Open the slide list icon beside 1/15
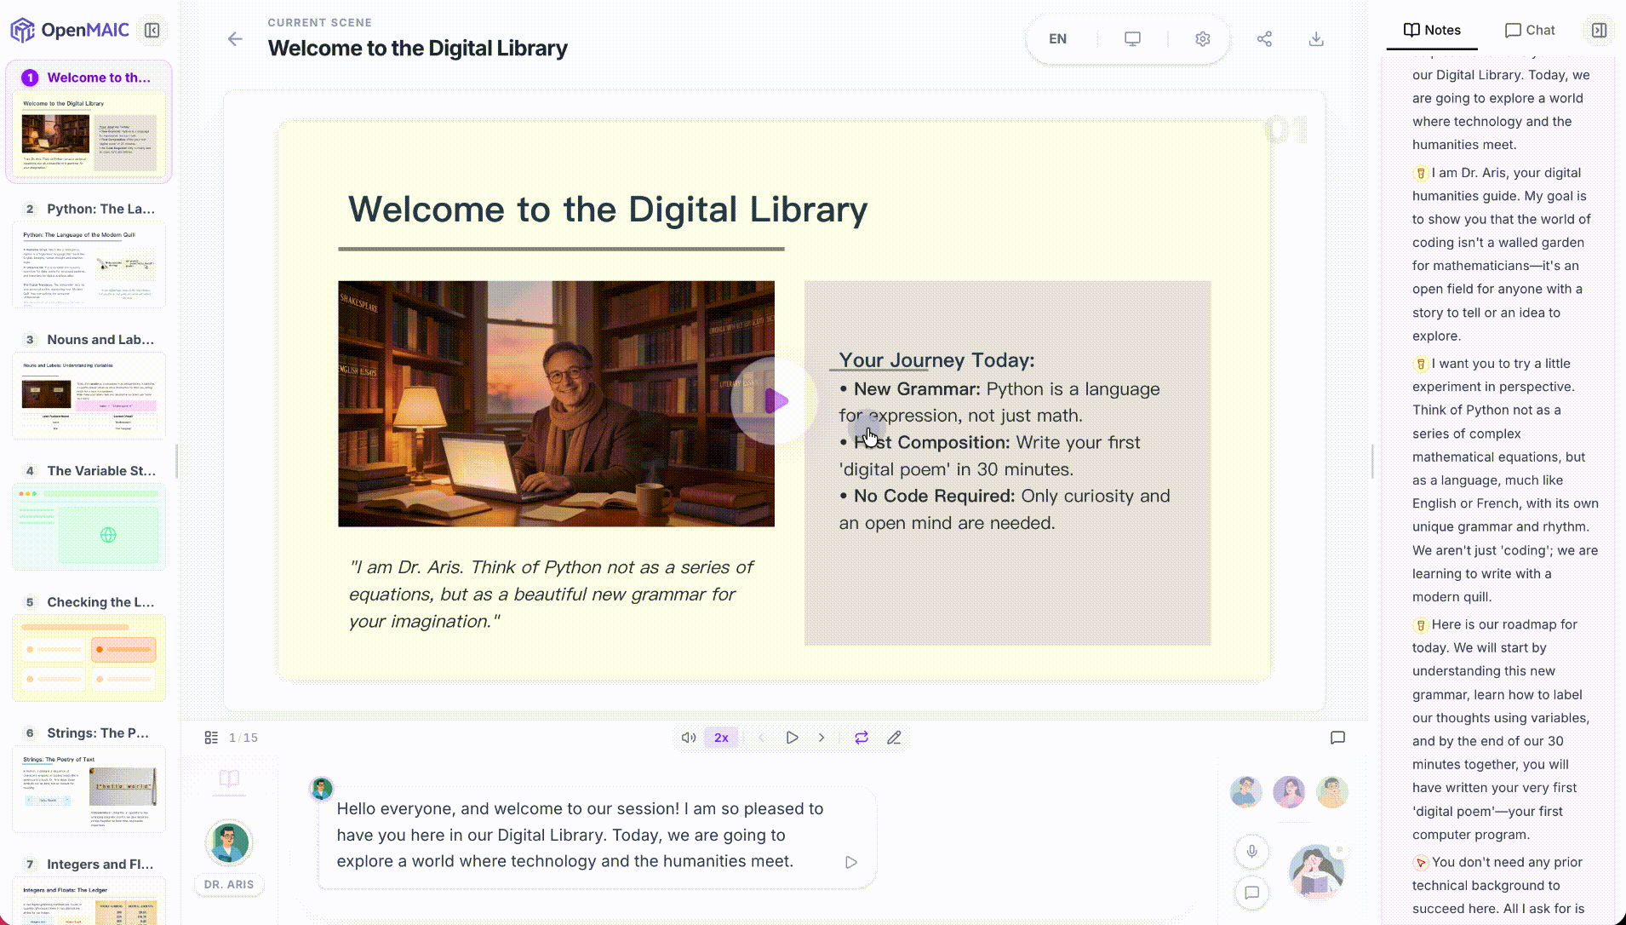This screenshot has width=1626, height=925. point(211,738)
